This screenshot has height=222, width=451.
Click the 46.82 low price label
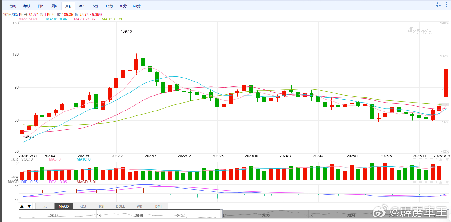30,137
